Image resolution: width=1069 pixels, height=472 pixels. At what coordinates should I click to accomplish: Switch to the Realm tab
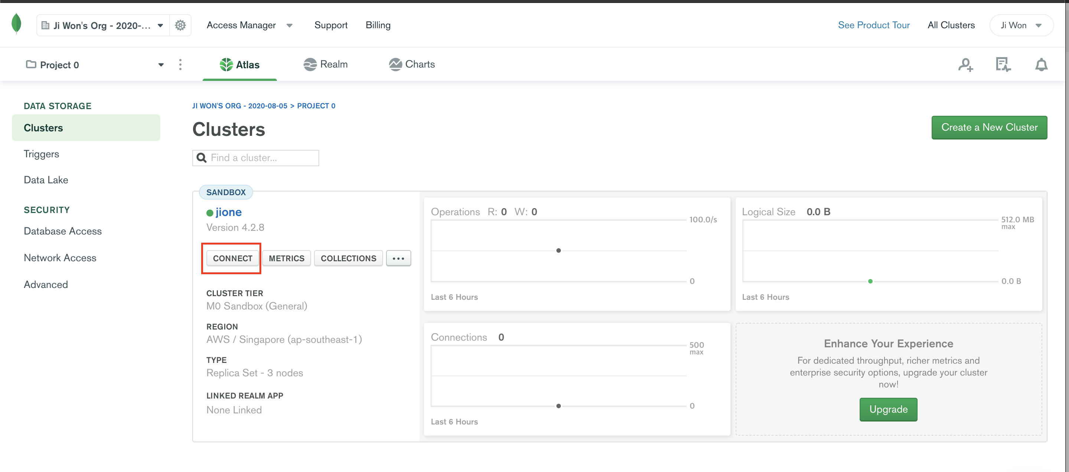click(x=326, y=64)
